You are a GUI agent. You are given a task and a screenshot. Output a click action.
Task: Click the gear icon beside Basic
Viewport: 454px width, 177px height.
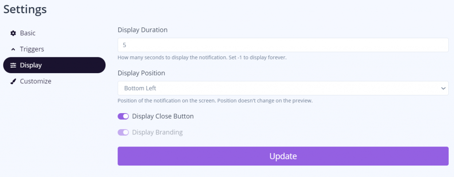(x=13, y=33)
